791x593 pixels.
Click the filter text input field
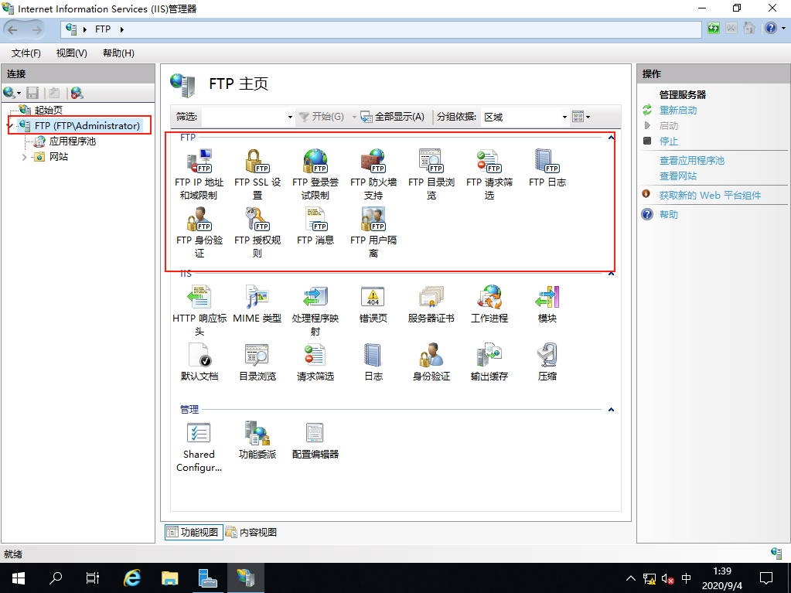244,117
